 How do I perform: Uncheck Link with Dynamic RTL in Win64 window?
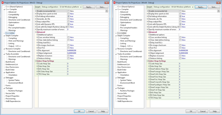pyautogui.click(x=180, y=24)
